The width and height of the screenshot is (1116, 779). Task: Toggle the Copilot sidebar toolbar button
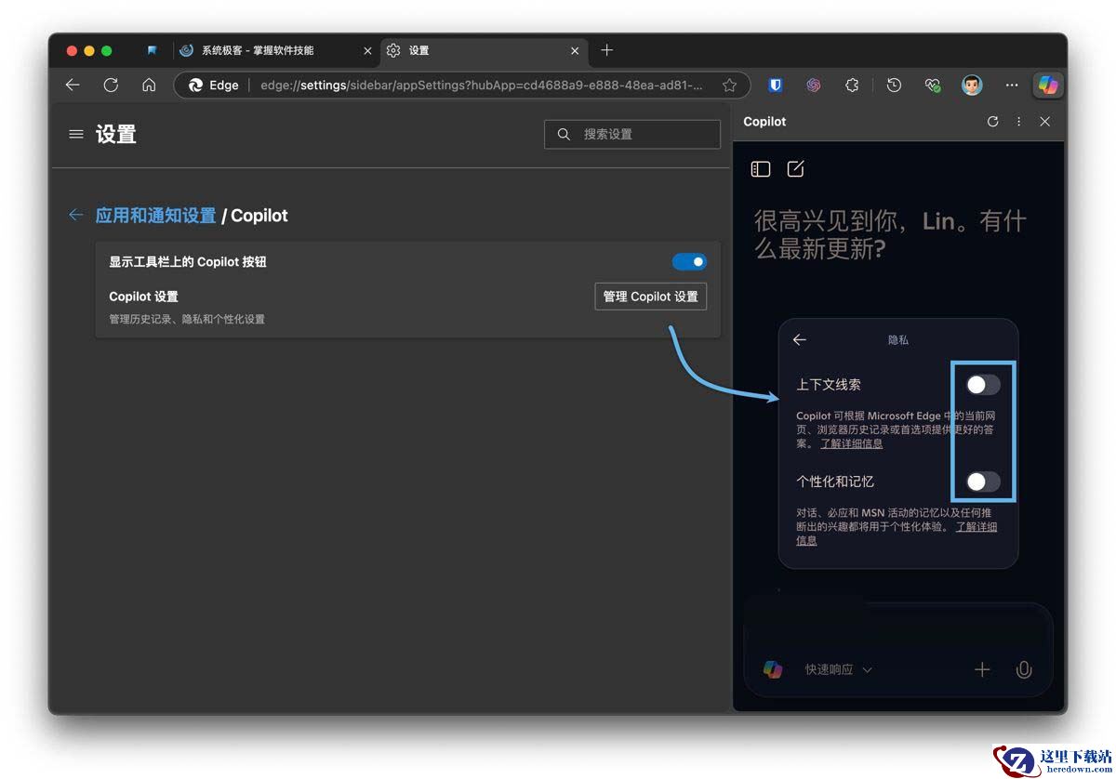pyautogui.click(x=1048, y=85)
